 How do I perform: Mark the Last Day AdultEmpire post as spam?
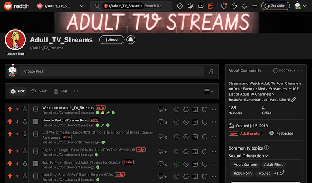point(195,176)
